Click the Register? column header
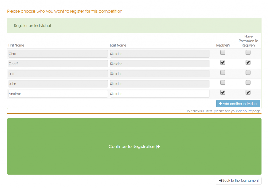The width and height of the screenshot is (268, 188). [223, 45]
